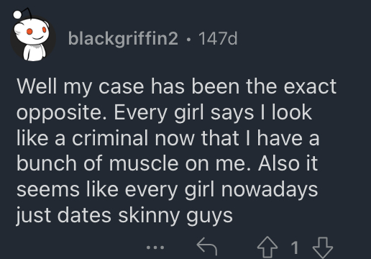
Task: Open the three-dot more options menu
Action: (x=155, y=247)
